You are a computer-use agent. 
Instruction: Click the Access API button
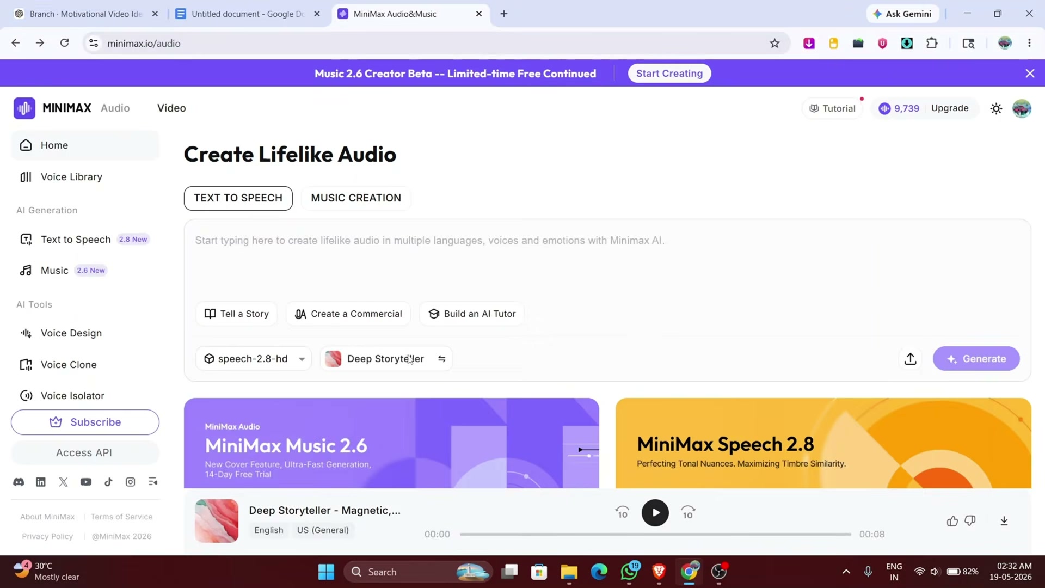coord(85,453)
